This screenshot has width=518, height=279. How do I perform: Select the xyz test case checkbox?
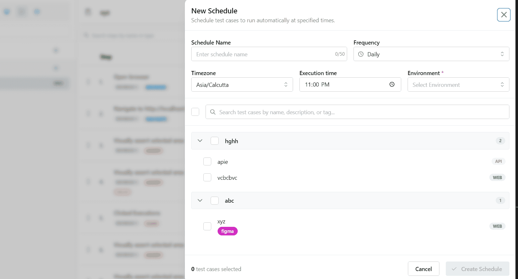point(207,226)
